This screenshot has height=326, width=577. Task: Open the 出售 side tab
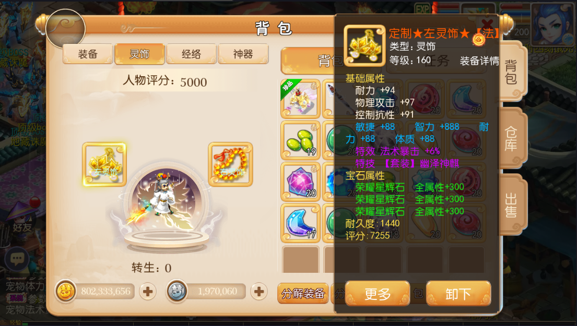512,205
